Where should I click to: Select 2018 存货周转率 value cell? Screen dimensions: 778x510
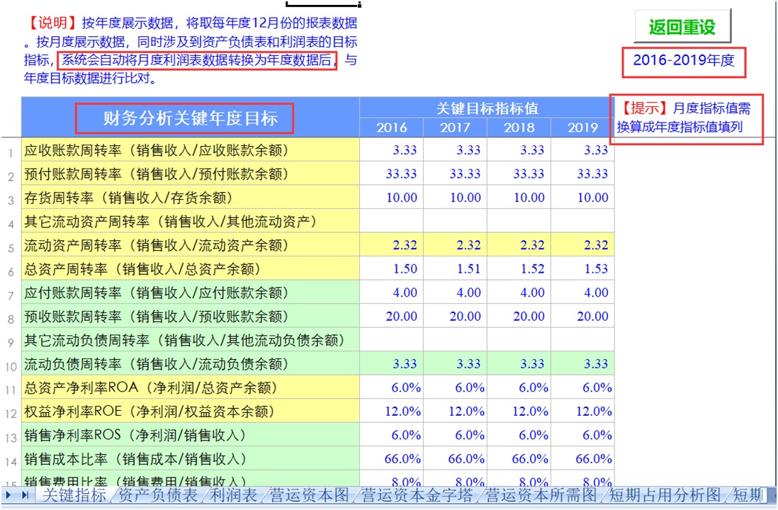(x=519, y=198)
